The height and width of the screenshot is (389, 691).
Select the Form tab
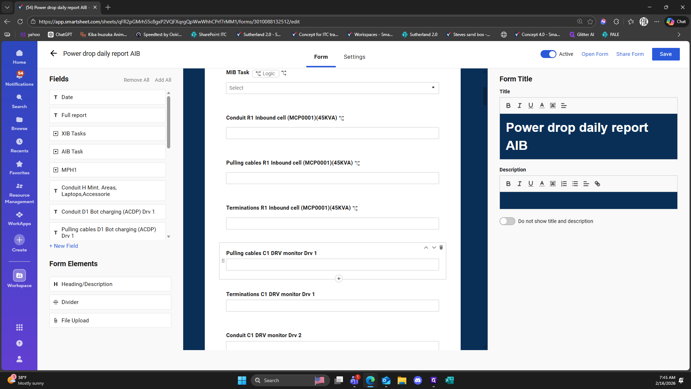point(321,57)
